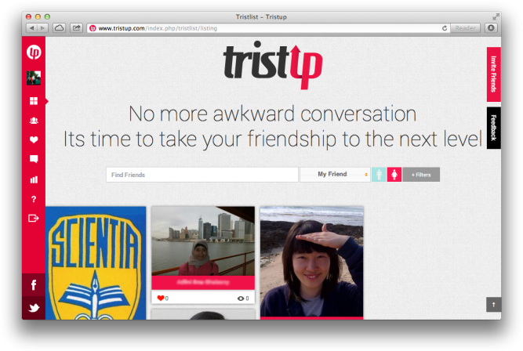Expand the + Filters button
523x351 pixels.
point(421,175)
